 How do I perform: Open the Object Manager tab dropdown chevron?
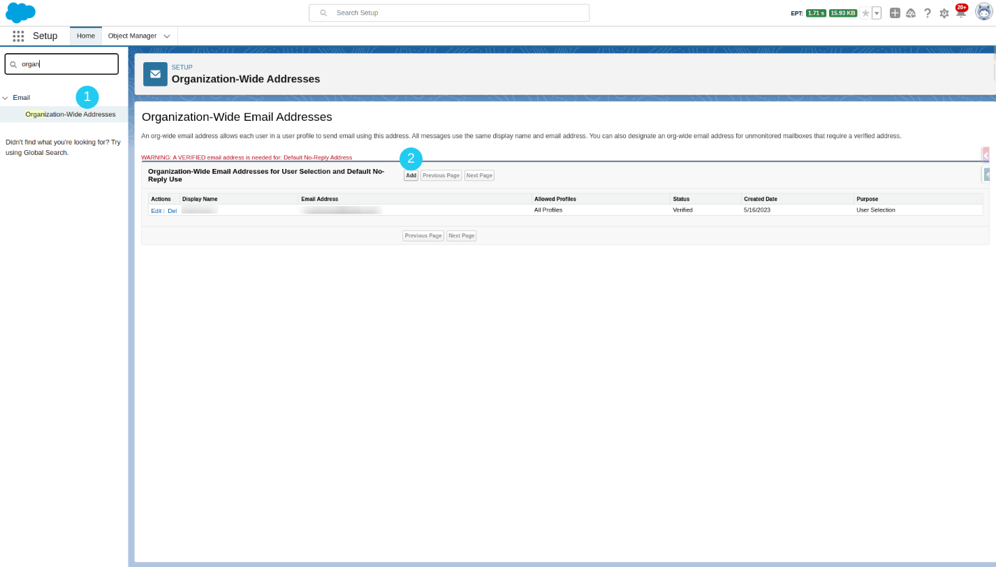click(167, 36)
